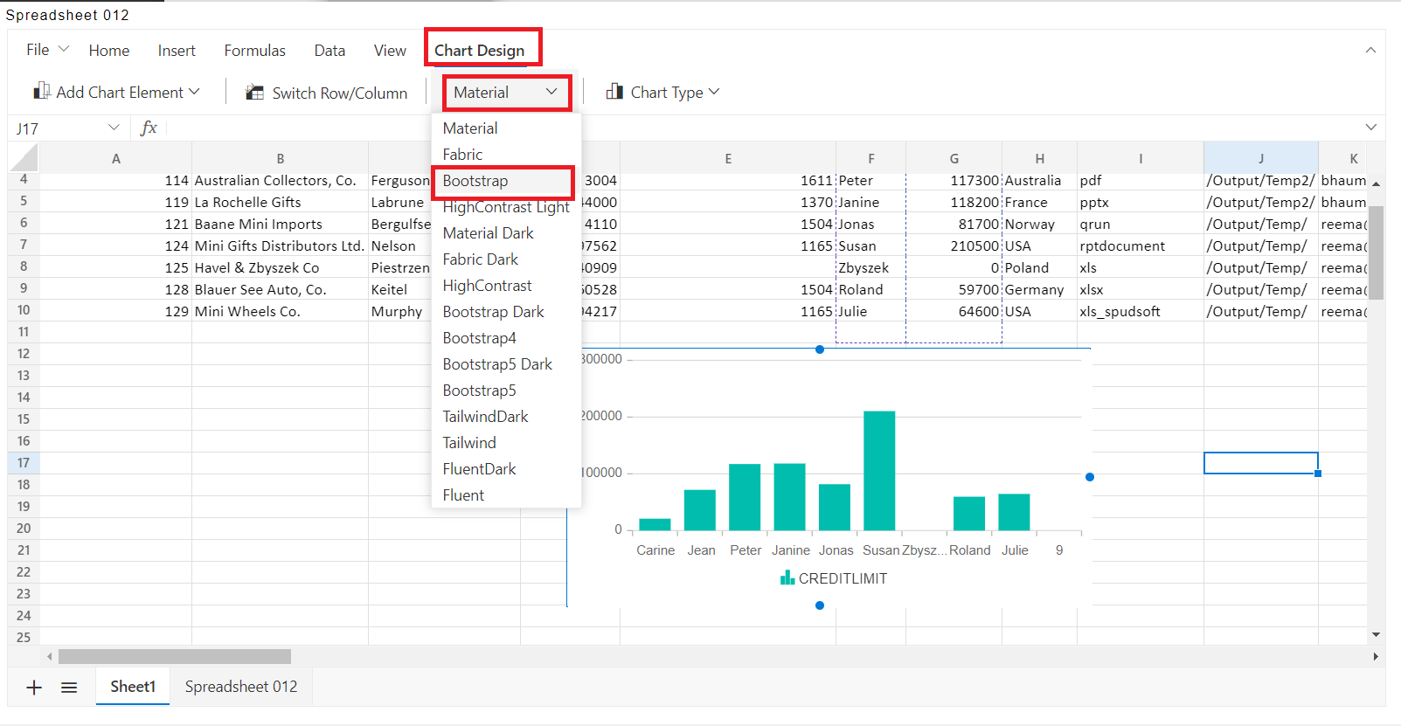Open the Add Chart Element dropdown arrow
1401x726 pixels.
click(x=194, y=92)
